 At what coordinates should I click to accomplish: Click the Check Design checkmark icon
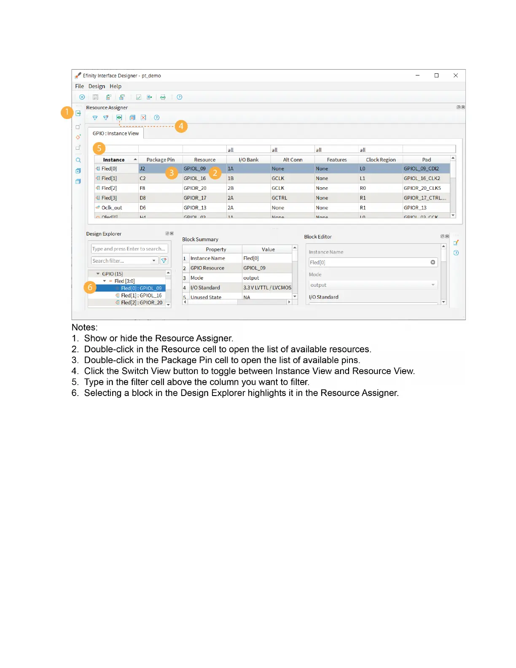[138, 97]
